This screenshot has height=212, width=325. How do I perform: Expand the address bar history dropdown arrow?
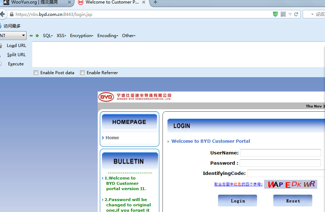(x=290, y=14)
